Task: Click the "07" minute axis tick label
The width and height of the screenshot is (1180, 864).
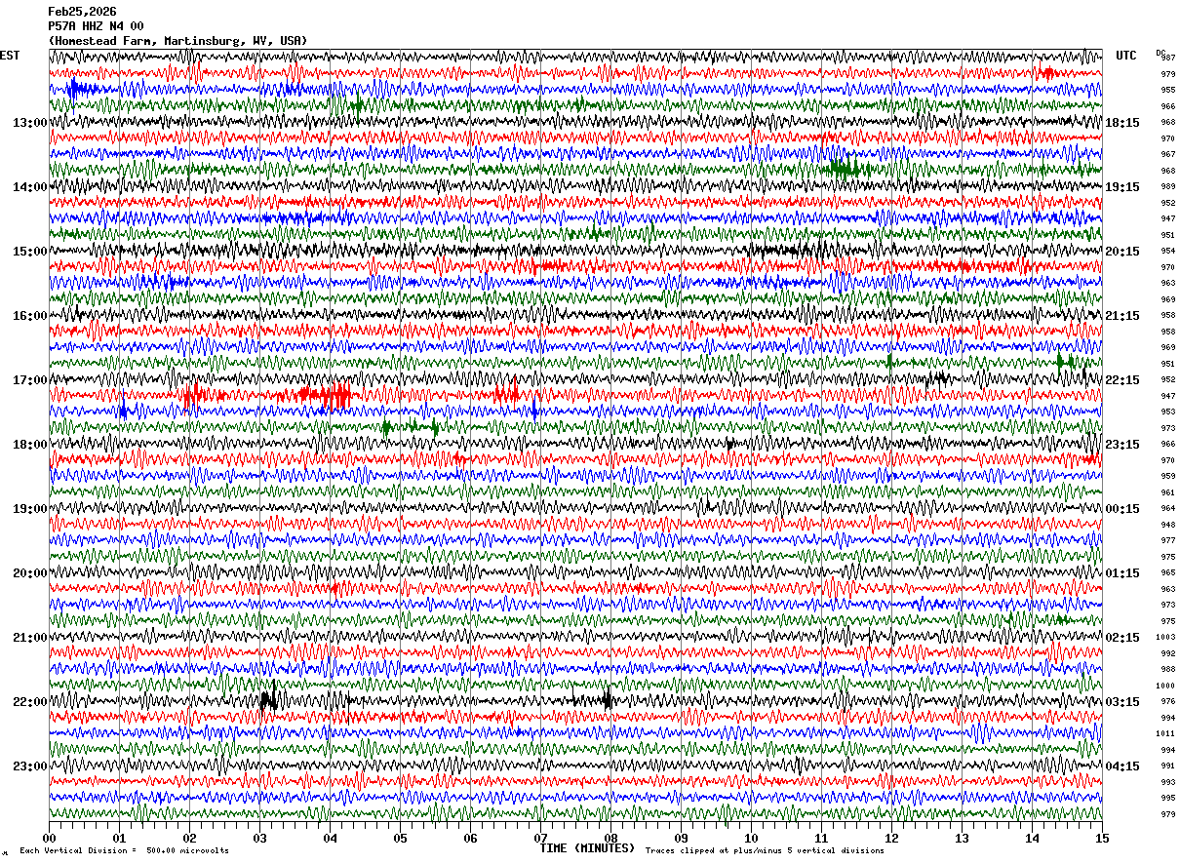Action: click(x=540, y=838)
